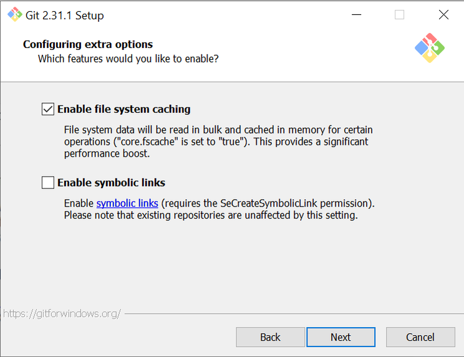
Task: Click the Git icon in the title bar
Action: pyautogui.click(x=14, y=14)
